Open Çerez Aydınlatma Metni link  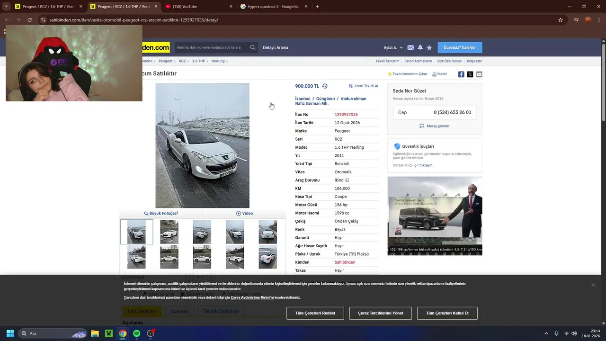click(252, 297)
